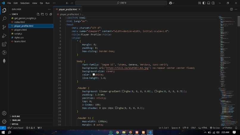This screenshot has height=135, width=240.
Task: Select the player_profile.html editor tab
Action: pyautogui.click(x=68, y=9)
